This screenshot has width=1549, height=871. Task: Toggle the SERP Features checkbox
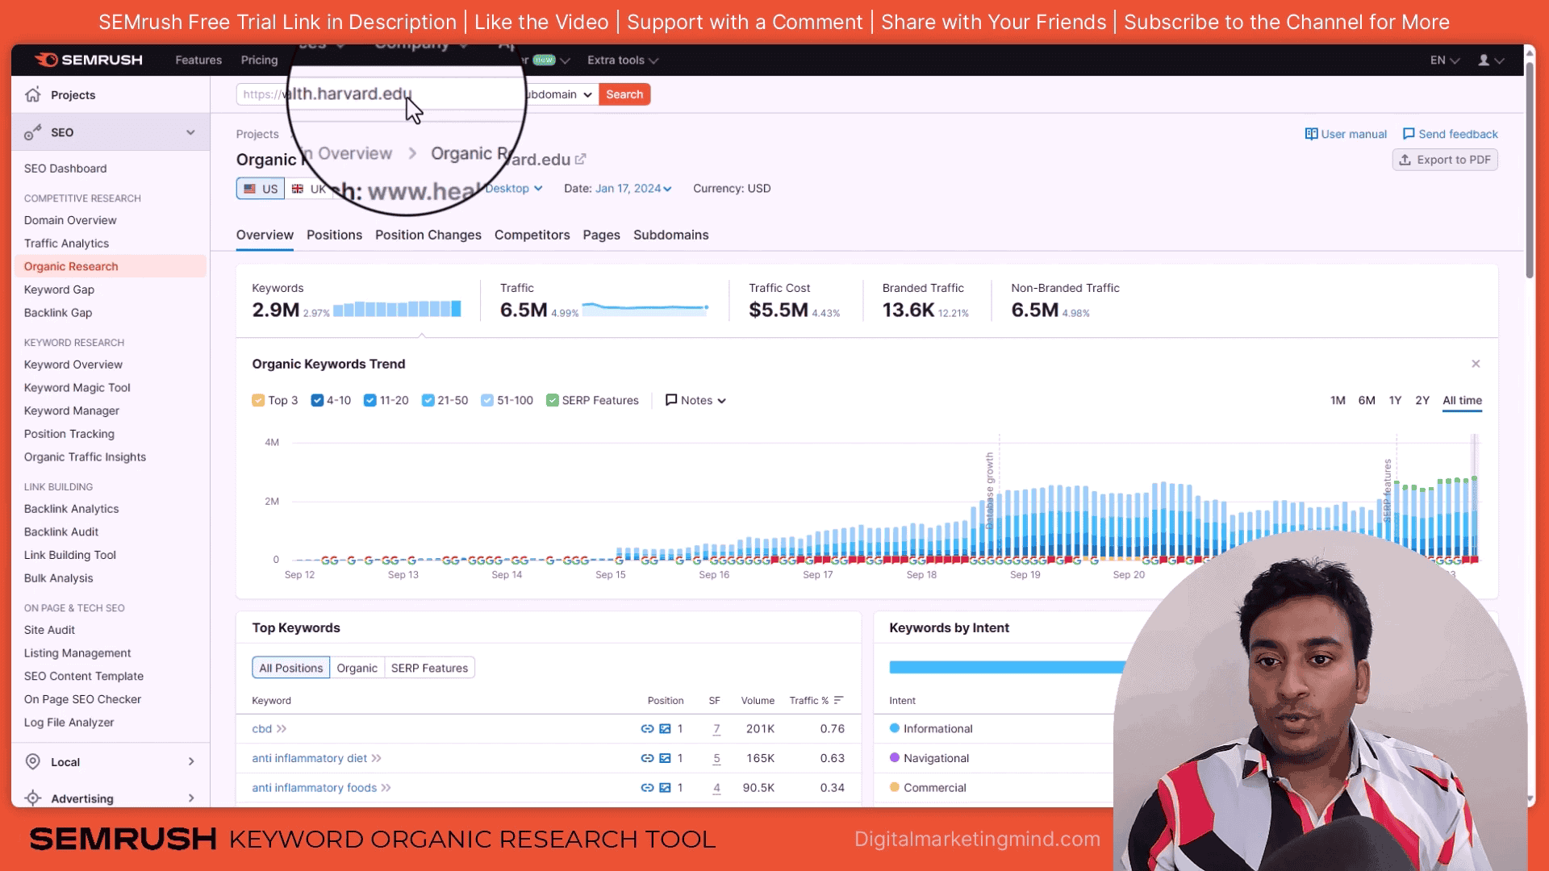(552, 400)
